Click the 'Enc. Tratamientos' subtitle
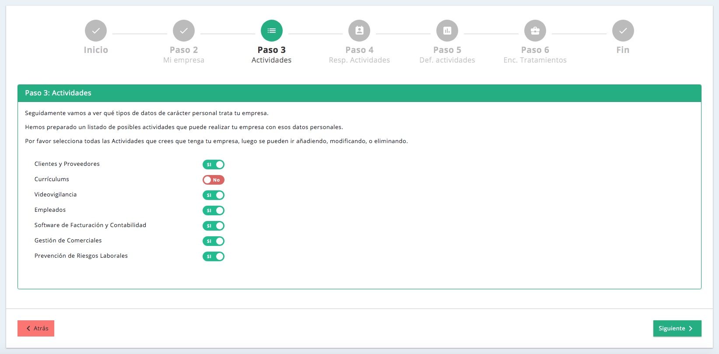719x354 pixels. click(x=535, y=60)
